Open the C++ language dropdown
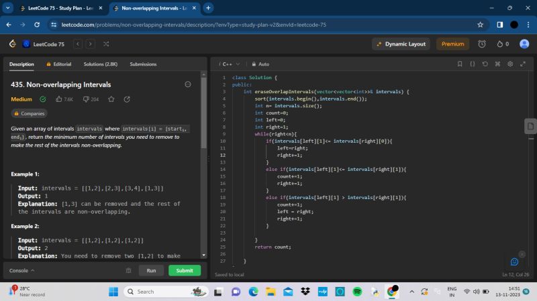The width and height of the screenshot is (537, 301). [230, 64]
